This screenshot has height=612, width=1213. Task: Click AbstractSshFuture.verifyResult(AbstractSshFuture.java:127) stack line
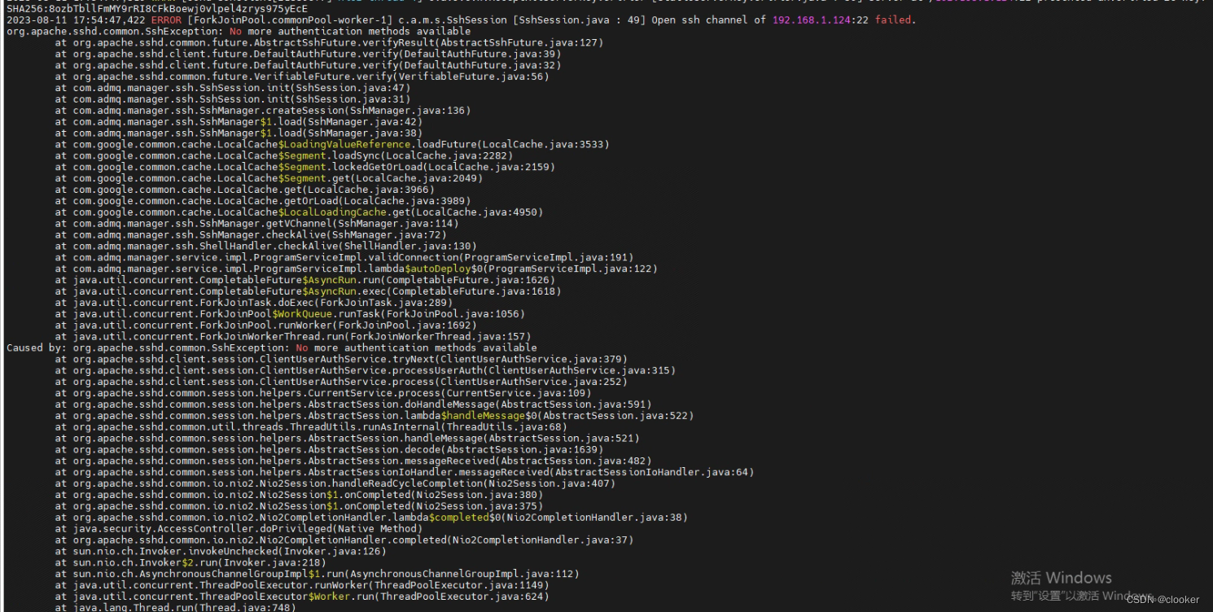point(329,42)
